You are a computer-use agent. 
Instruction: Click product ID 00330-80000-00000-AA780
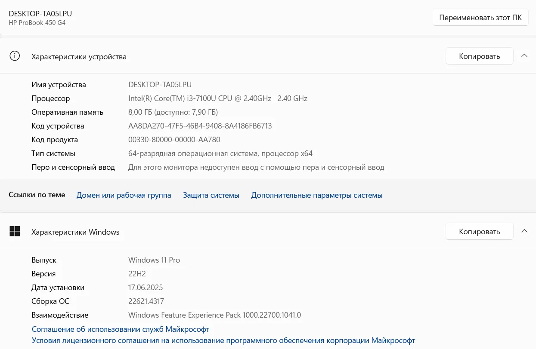click(174, 140)
